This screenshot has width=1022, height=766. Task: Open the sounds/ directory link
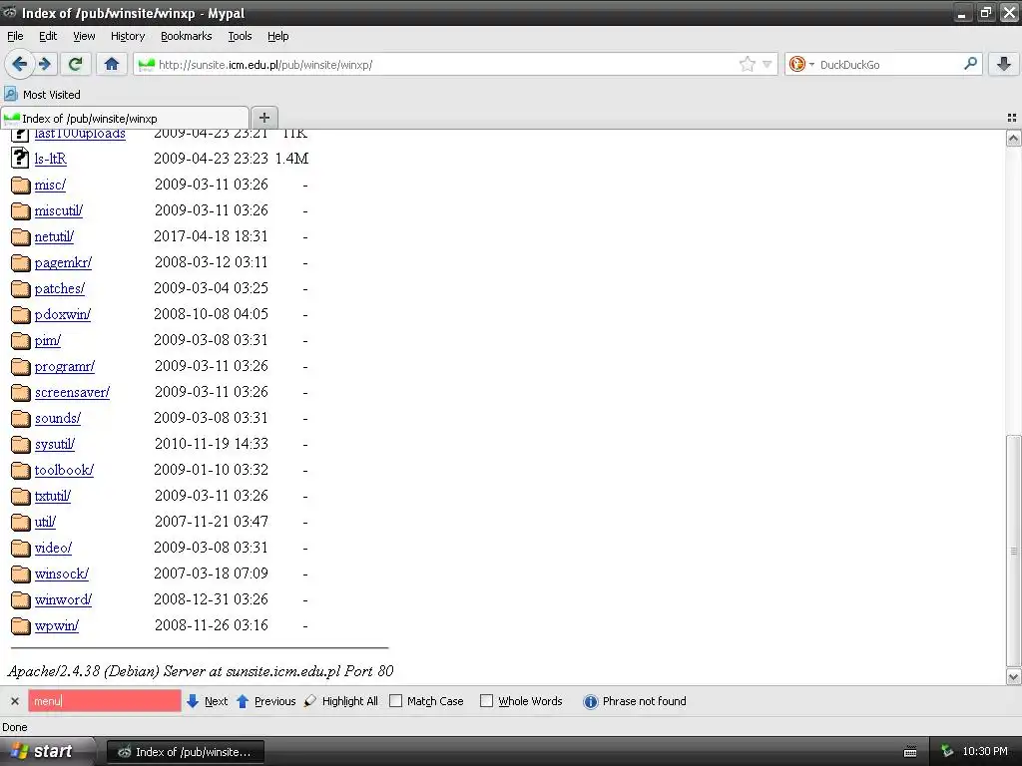click(x=57, y=418)
